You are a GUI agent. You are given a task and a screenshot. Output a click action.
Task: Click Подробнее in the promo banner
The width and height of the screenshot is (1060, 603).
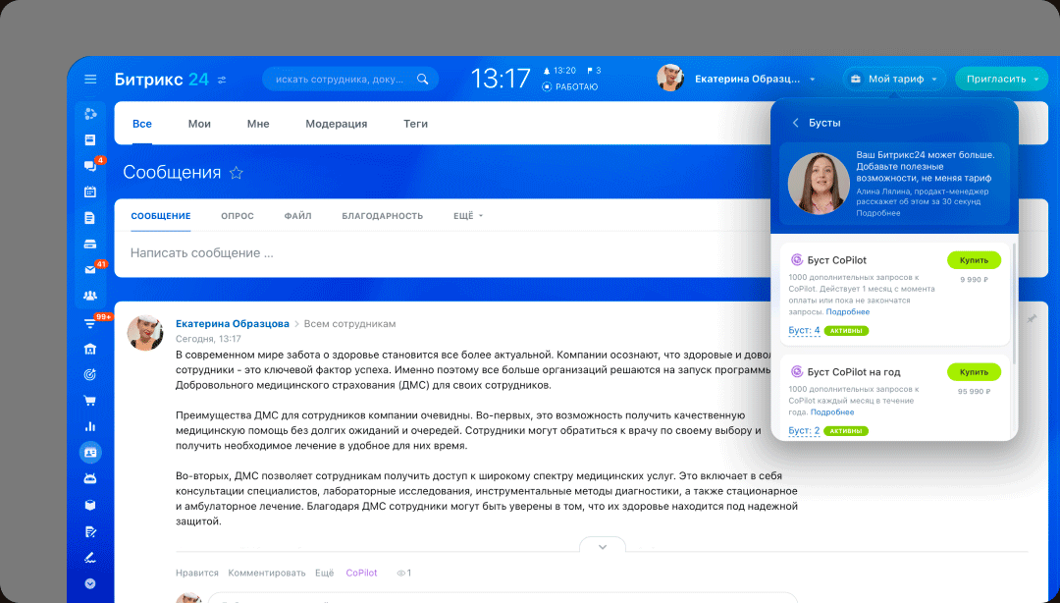click(x=878, y=213)
